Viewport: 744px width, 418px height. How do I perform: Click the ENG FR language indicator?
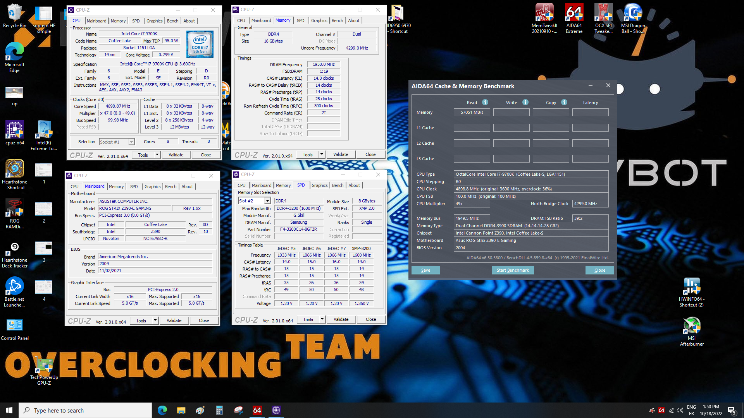point(691,410)
